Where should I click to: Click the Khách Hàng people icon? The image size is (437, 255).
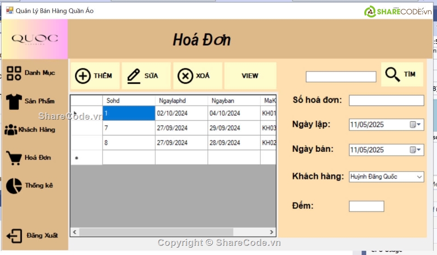click(11, 130)
